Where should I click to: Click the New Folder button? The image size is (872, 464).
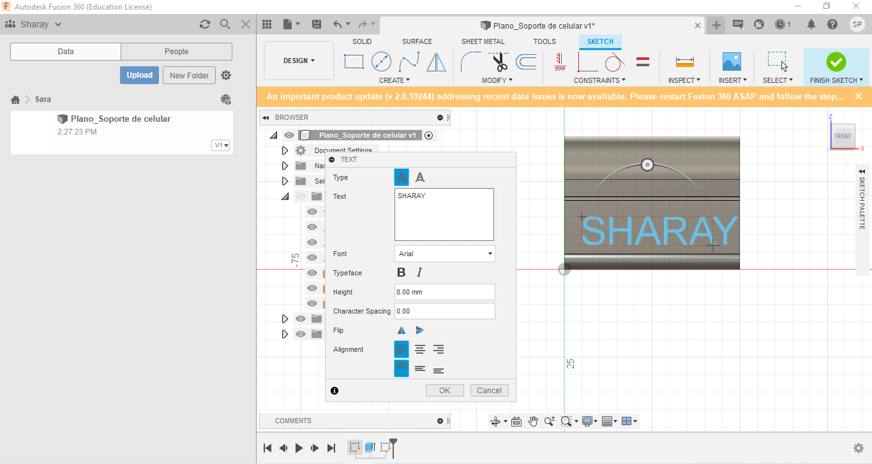tap(189, 75)
